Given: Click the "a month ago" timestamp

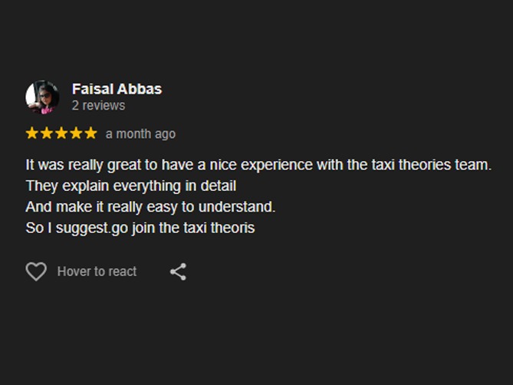Looking at the screenshot, I should click(x=140, y=134).
